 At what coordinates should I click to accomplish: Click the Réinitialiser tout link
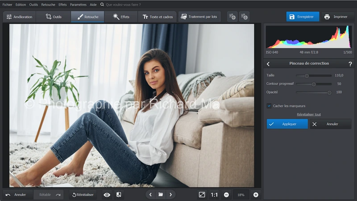coord(309,114)
